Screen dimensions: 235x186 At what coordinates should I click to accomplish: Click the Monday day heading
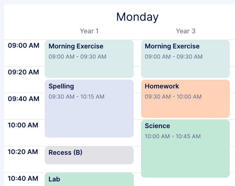(x=137, y=17)
